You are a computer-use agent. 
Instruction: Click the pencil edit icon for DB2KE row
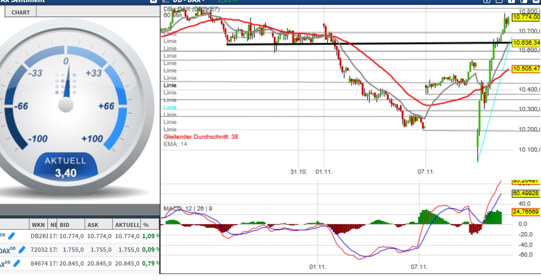pos(12,236)
